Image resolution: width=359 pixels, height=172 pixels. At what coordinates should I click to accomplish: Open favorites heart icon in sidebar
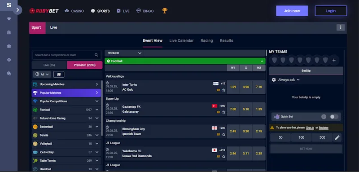[x=9, y=19]
